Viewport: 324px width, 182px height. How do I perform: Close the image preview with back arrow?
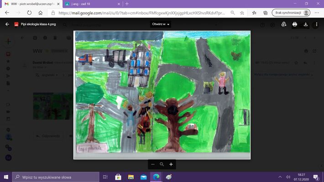7,24
